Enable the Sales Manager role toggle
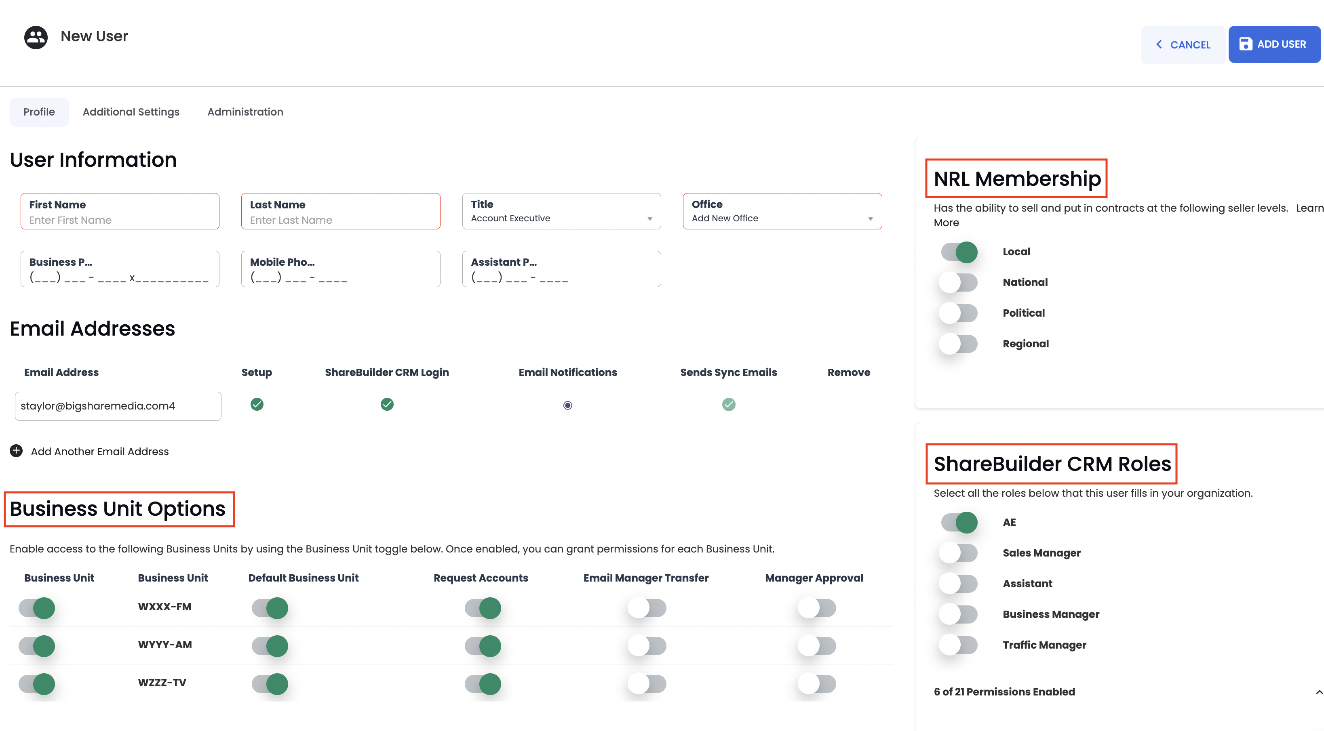 [x=959, y=553]
